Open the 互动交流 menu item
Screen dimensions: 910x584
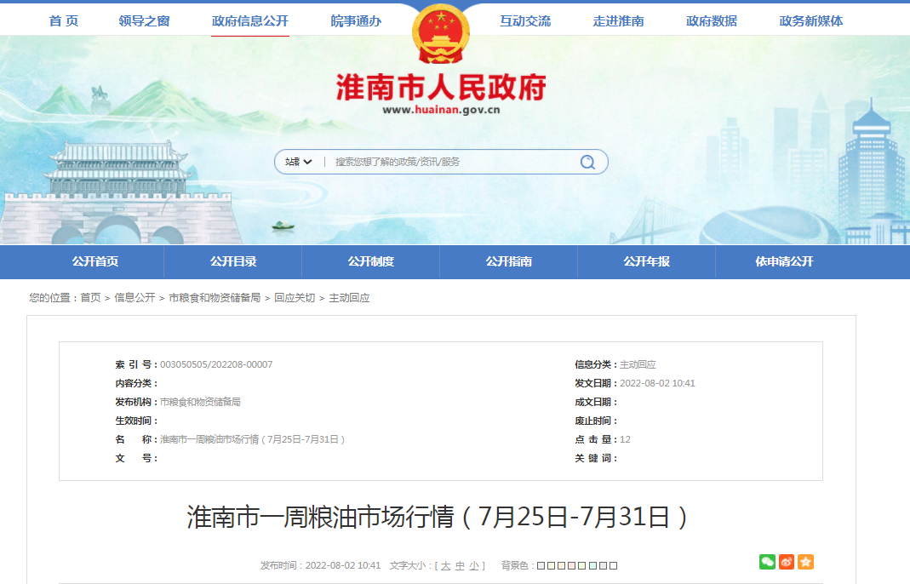526,20
